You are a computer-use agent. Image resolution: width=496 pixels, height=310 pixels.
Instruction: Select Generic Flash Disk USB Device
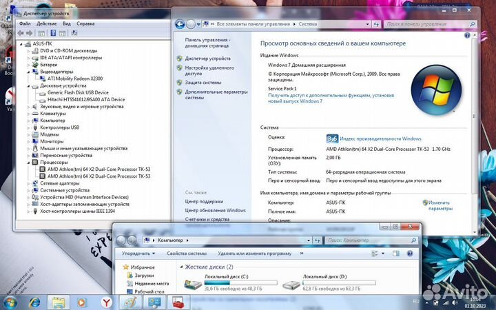click(x=78, y=92)
